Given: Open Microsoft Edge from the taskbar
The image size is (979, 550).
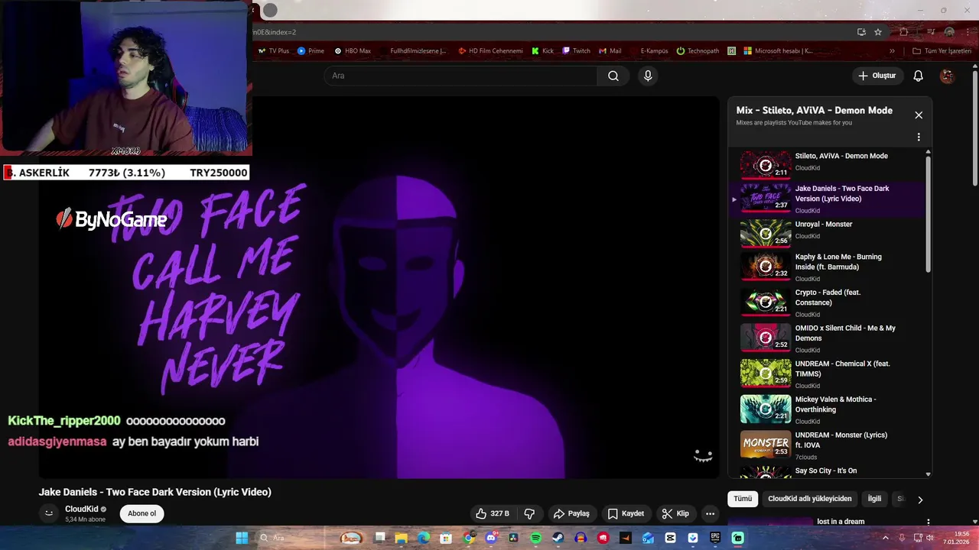Looking at the screenshot, I should pos(424,538).
